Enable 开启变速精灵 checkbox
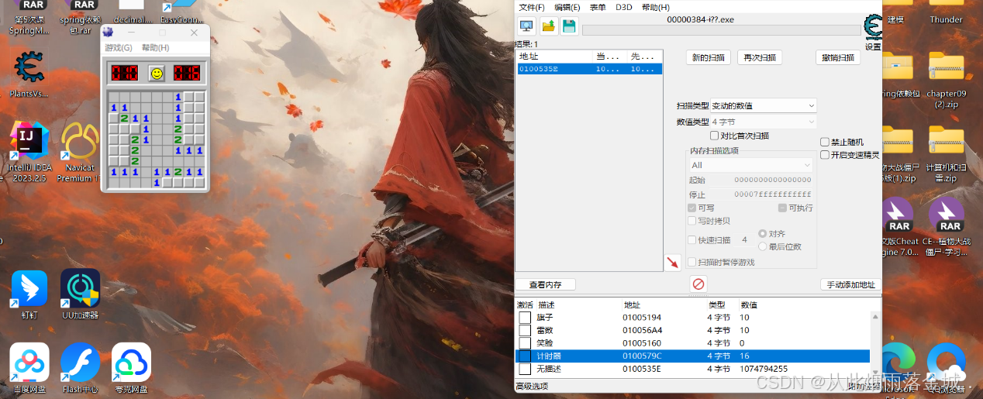This screenshot has height=399, width=983. [x=825, y=154]
